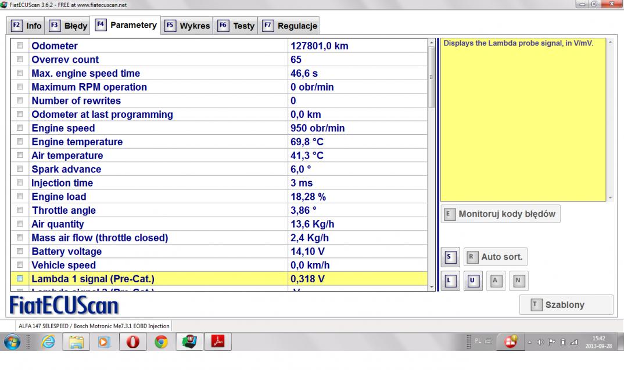Image resolution: width=624 pixels, height=370 pixels.
Task: Open the F2 Info tab
Action: (26, 26)
